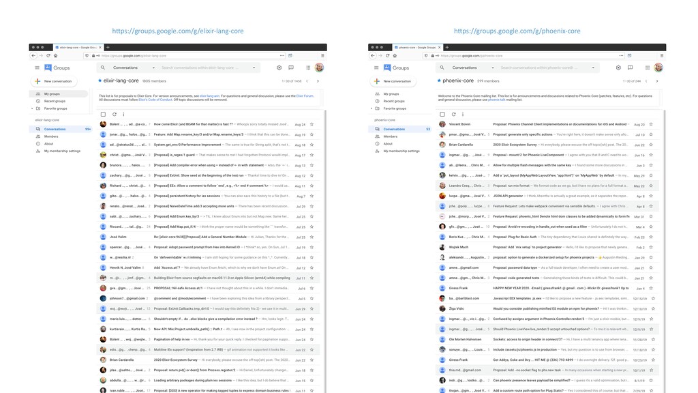Star Vincent Boivin's Phoenix Channel Client proposal

click(651, 124)
